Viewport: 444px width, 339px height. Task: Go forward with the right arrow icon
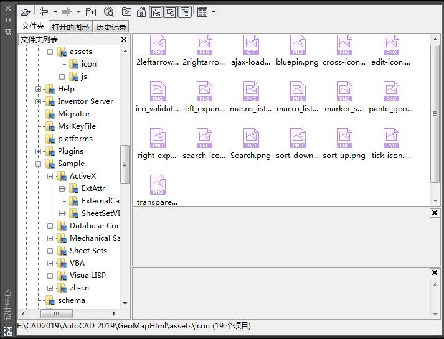[x=67, y=12]
